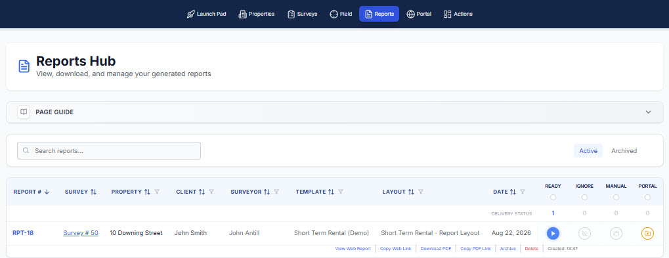Click the magnifier icon in search box
The image size is (669, 258).
(26, 150)
